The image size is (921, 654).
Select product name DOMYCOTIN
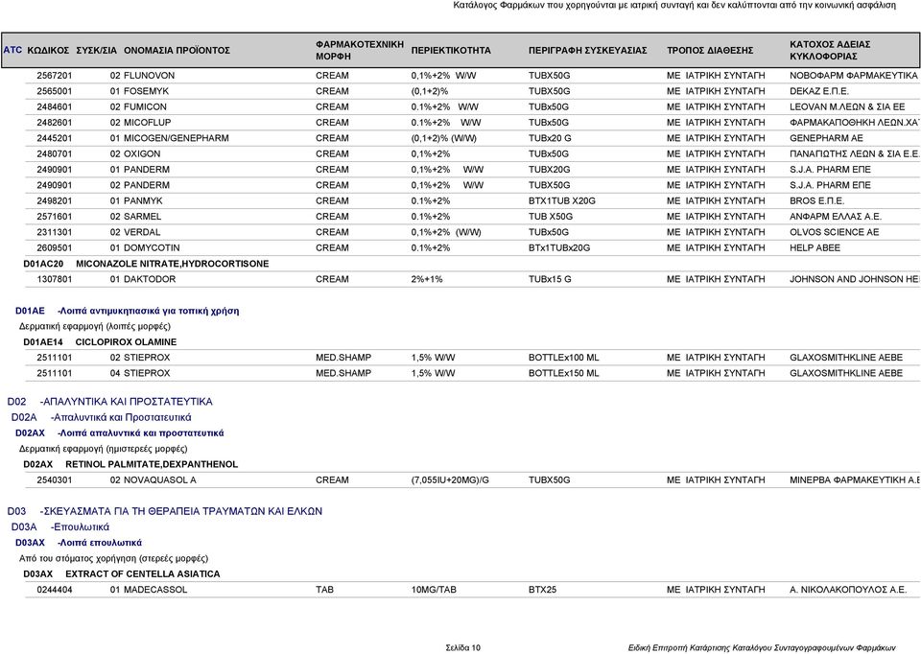point(152,247)
